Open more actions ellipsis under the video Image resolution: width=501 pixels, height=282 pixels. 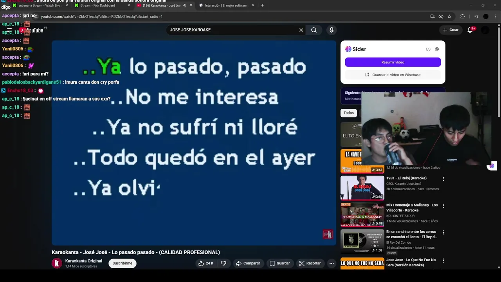pyautogui.click(x=332, y=264)
